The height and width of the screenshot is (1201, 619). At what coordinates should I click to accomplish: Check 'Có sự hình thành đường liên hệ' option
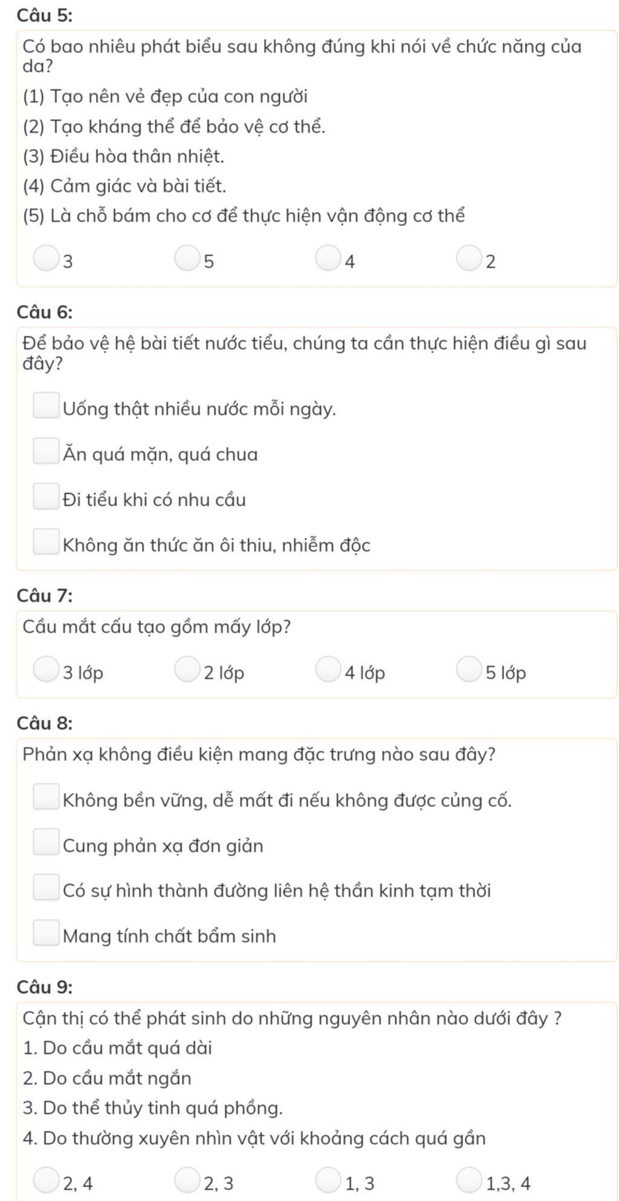pyautogui.click(x=46, y=887)
